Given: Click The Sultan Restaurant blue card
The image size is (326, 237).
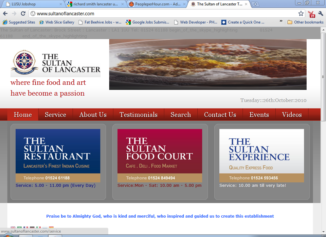Looking at the screenshot, I should (58, 156).
